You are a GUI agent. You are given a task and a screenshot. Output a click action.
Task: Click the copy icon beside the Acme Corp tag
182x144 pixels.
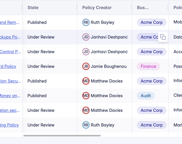click(x=163, y=37)
